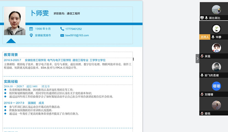
Task: Select the 主持人 host badge
Action: coord(204,37)
